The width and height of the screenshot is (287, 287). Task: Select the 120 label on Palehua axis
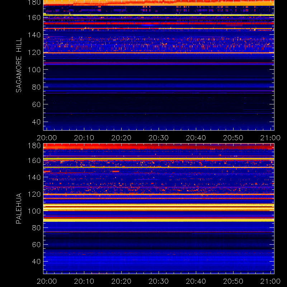pyautogui.click(x=34, y=194)
